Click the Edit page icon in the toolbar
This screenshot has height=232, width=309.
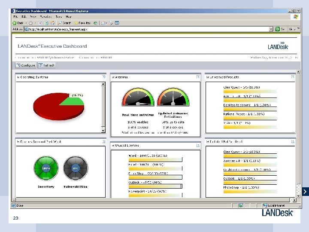(x=117, y=23)
